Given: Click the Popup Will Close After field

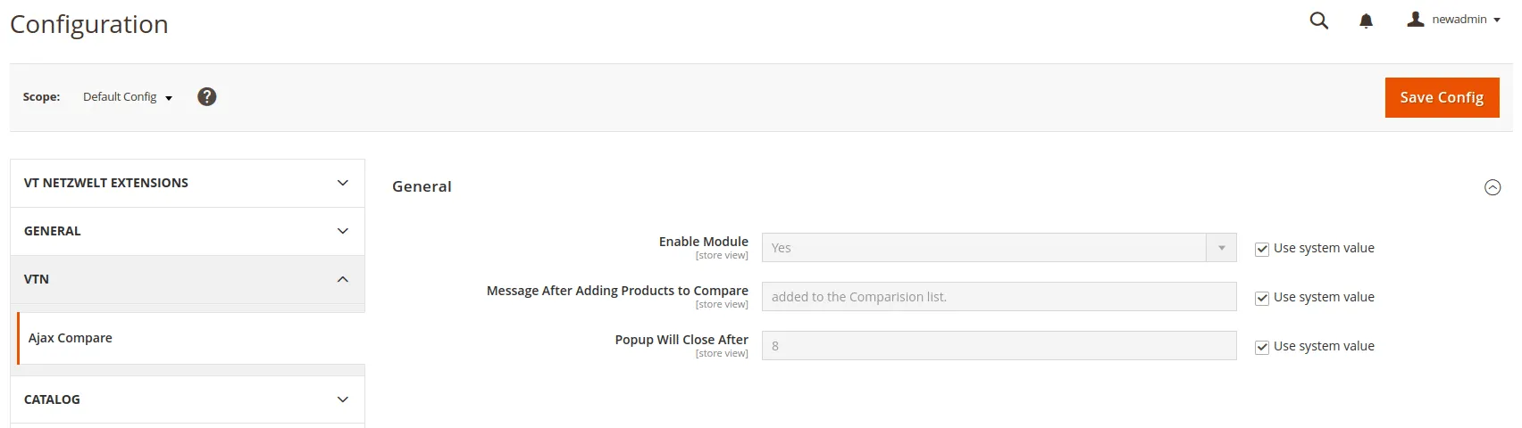Looking at the screenshot, I should 999,346.
